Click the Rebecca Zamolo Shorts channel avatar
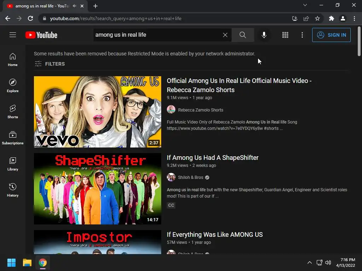 click(x=171, y=109)
